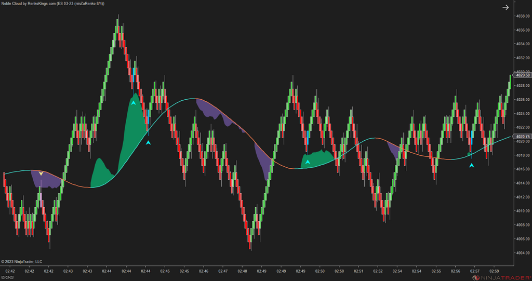Click the 02:47 time axis label

pos(223,271)
